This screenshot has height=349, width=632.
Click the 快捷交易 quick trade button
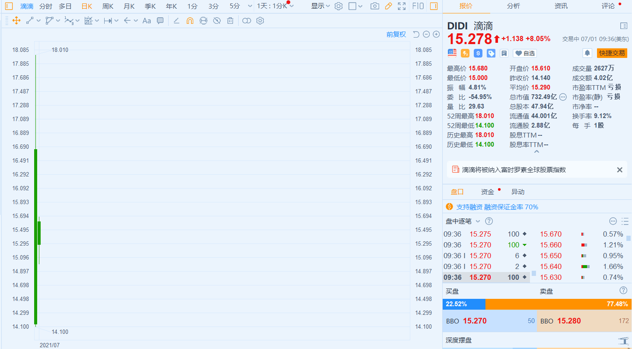click(612, 53)
